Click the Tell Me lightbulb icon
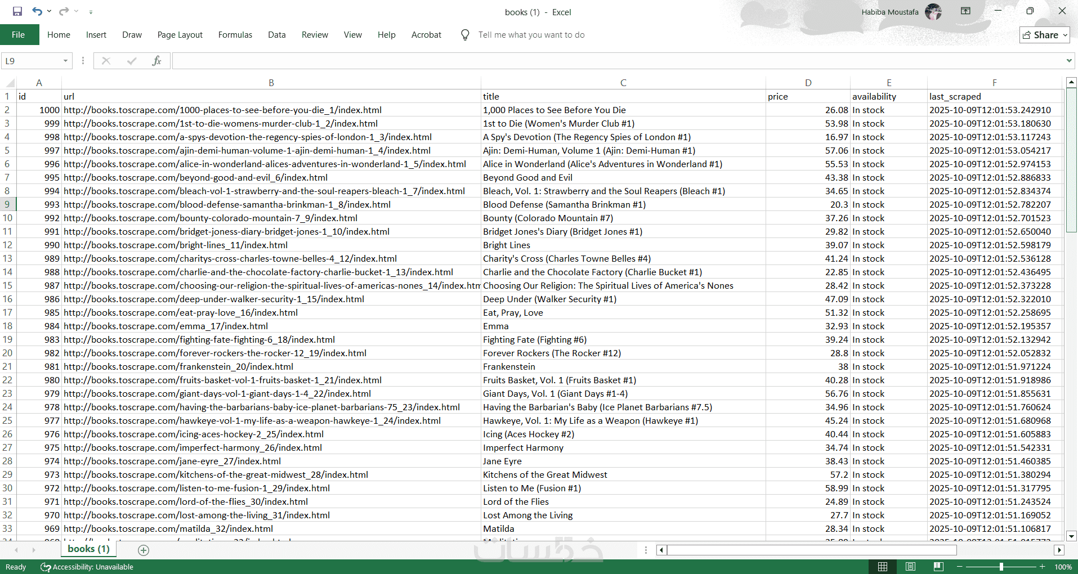Screen dimensions: 1078x574 [x=465, y=35]
